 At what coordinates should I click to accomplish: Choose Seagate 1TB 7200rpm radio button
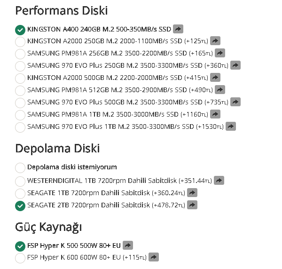click(20, 193)
